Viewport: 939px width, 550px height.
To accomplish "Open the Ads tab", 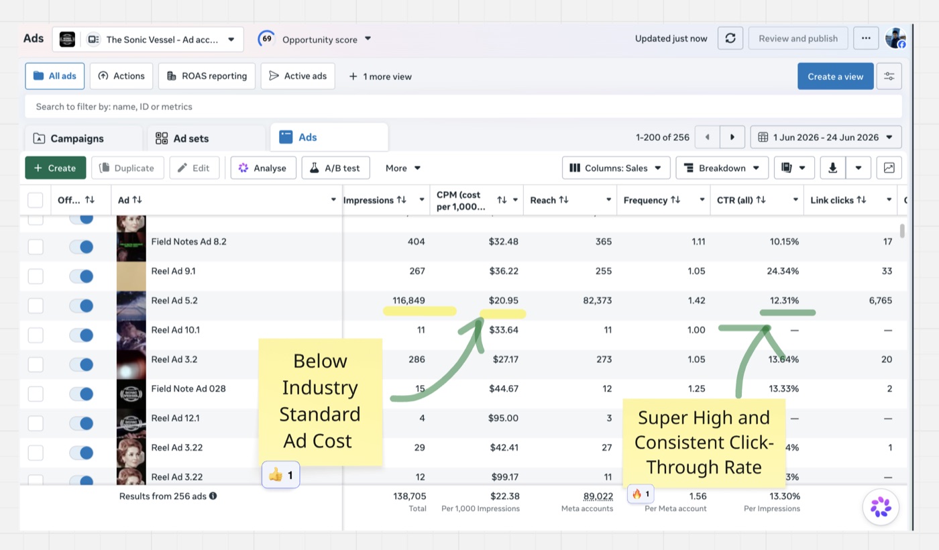I will pos(329,137).
